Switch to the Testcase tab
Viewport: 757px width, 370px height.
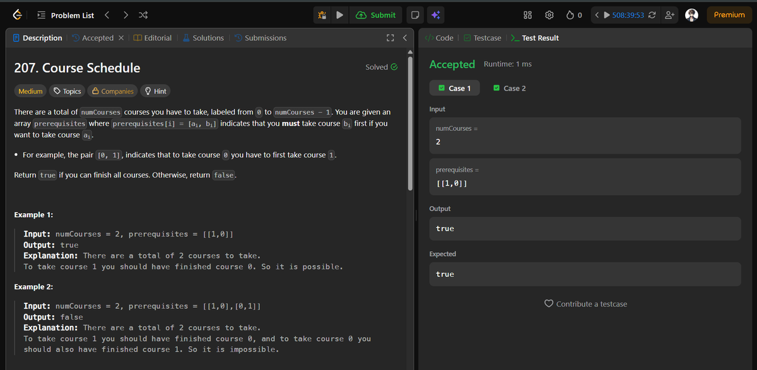(x=483, y=38)
